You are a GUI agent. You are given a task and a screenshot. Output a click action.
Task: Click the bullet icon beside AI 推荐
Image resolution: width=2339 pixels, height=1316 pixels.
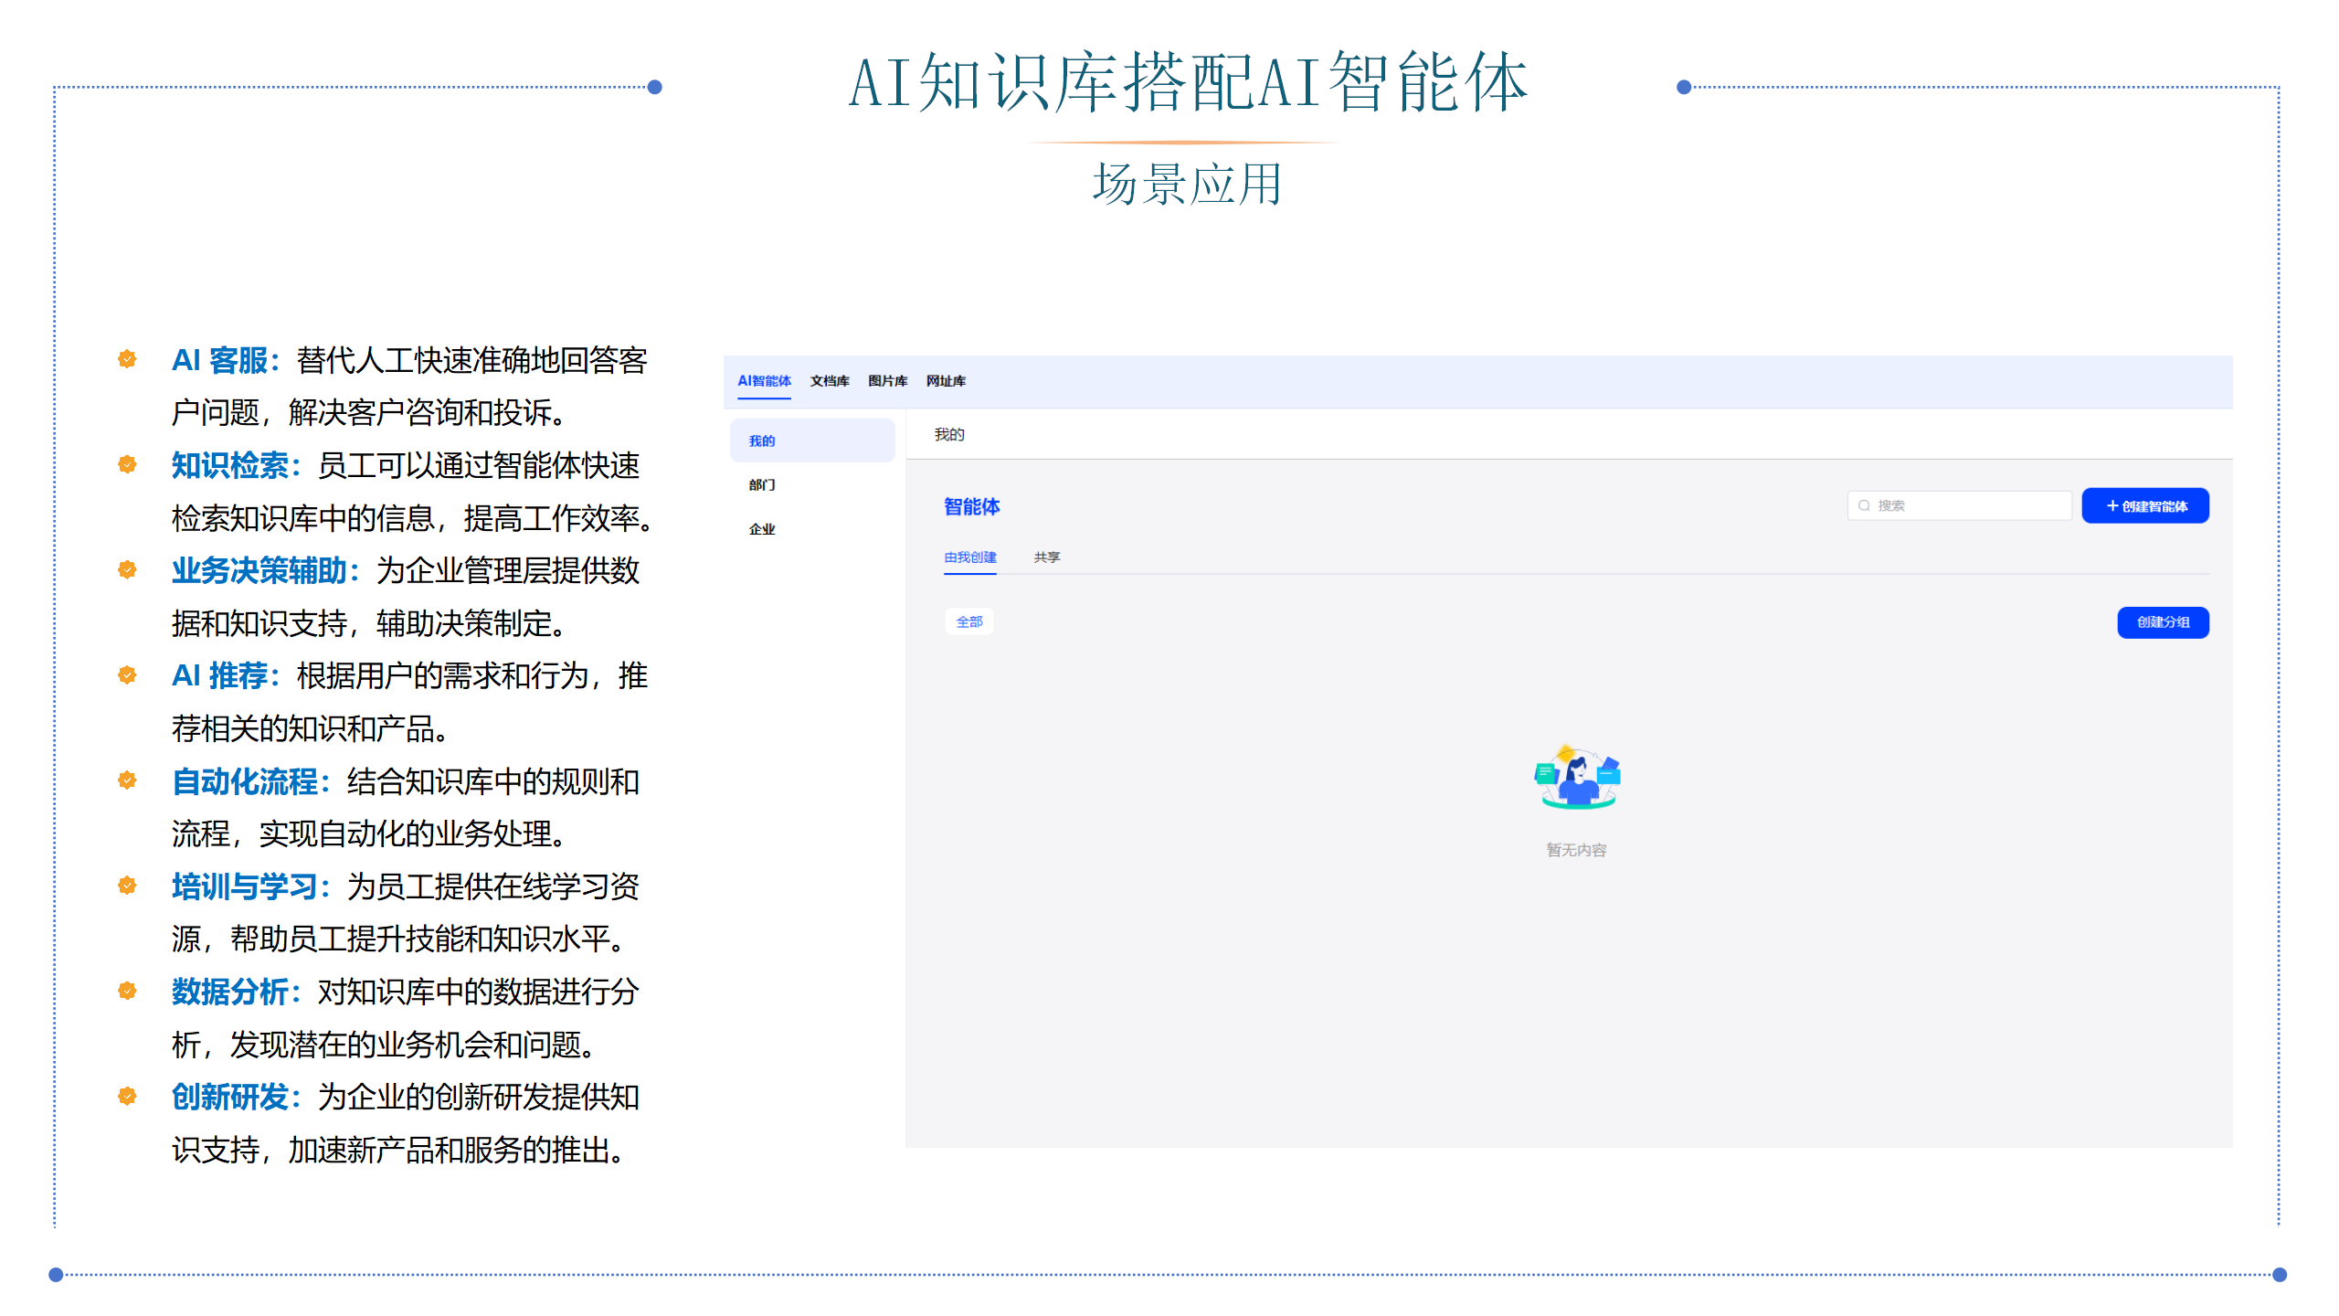pyautogui.click(x=127, y=674)
